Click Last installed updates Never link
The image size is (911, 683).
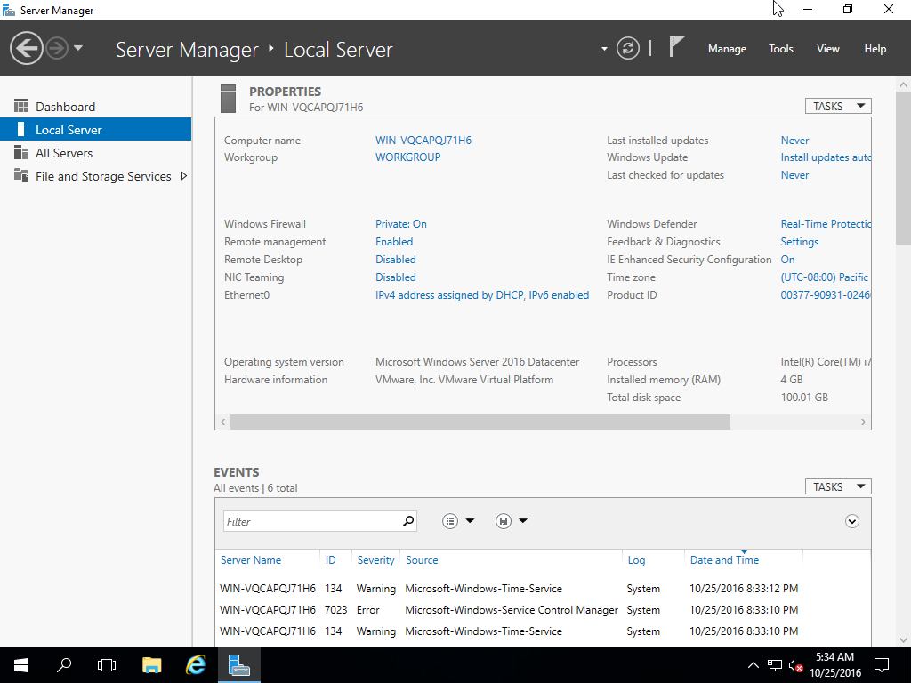pos(794,140)
